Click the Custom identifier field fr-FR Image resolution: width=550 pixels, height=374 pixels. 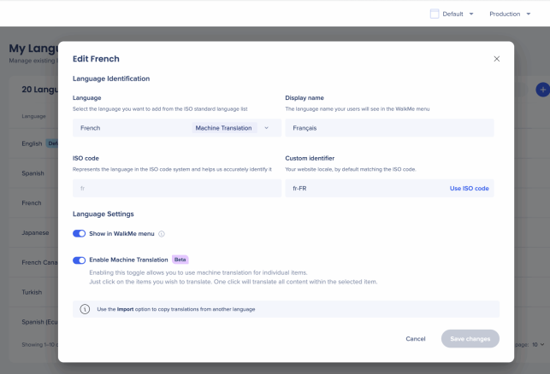[364, 188]
